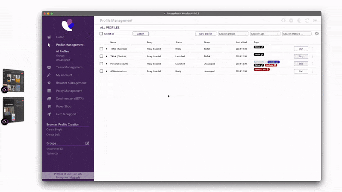This screenshot has width=342, height=192.
Task: Open Create Single under Browser Profile Creation
Action: [54, 130]
